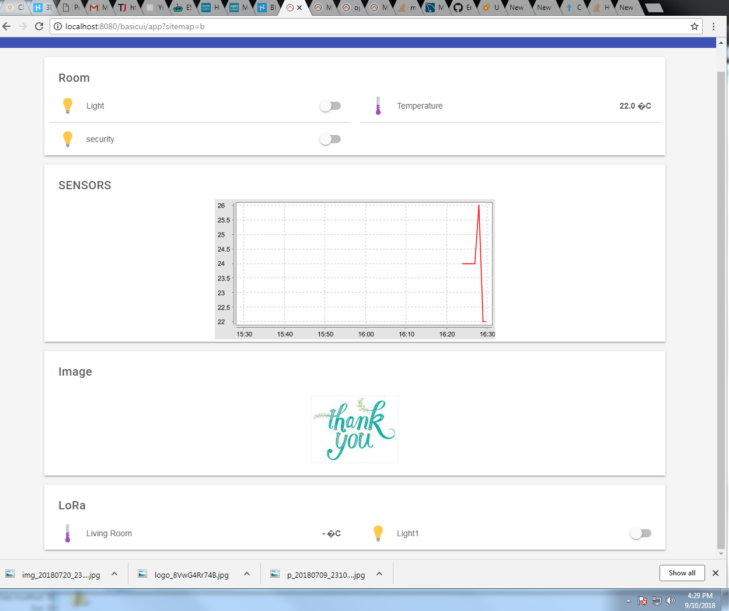Click the volume speaker icon in system tray

pos(671,600)
